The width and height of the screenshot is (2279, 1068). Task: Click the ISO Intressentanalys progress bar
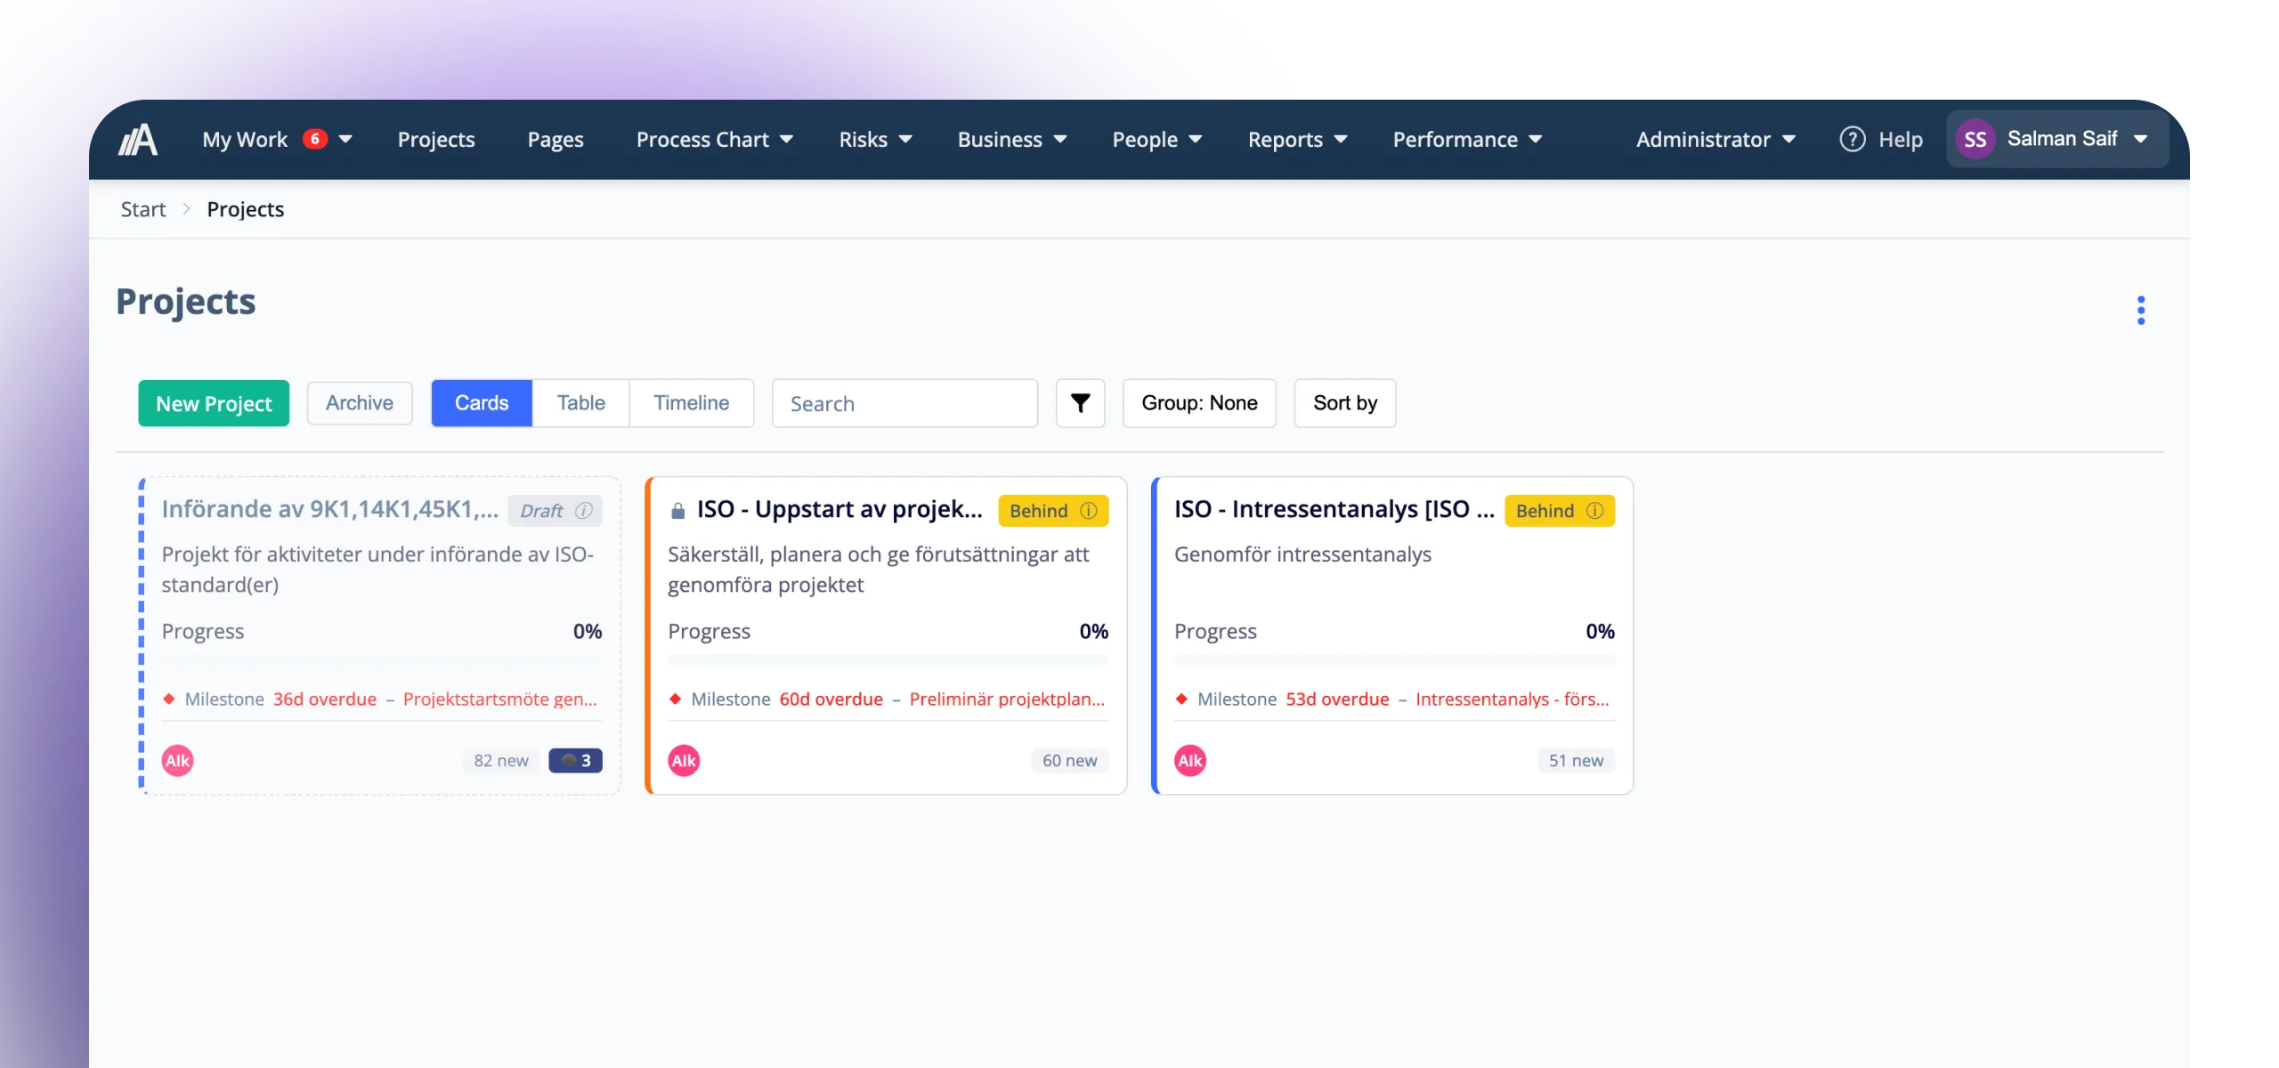(x=1394, y=660)
